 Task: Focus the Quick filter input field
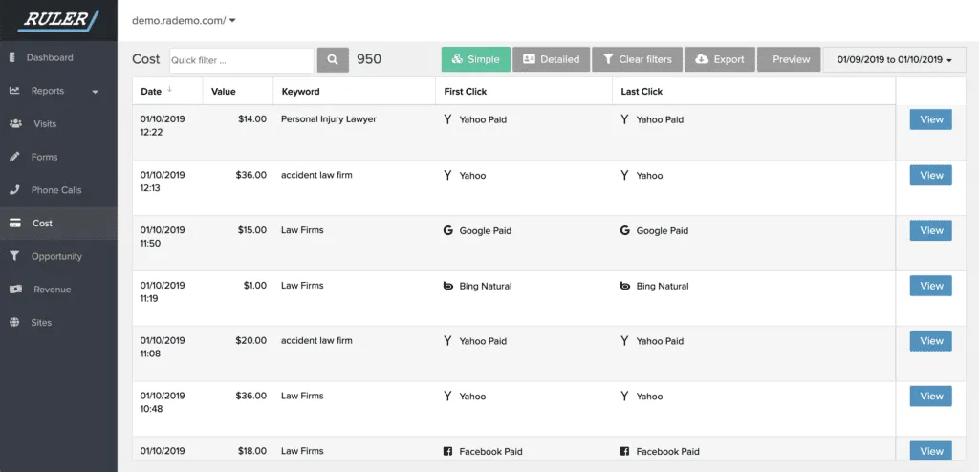pos(241,60)
